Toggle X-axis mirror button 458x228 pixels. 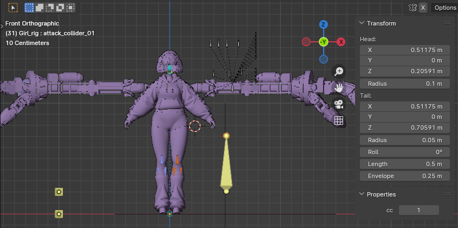tap(423, 8)
